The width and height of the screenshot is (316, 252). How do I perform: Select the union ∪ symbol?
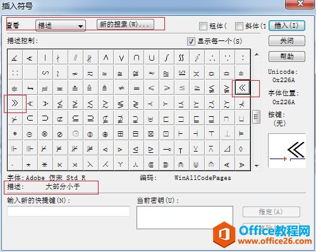(152, 57)
